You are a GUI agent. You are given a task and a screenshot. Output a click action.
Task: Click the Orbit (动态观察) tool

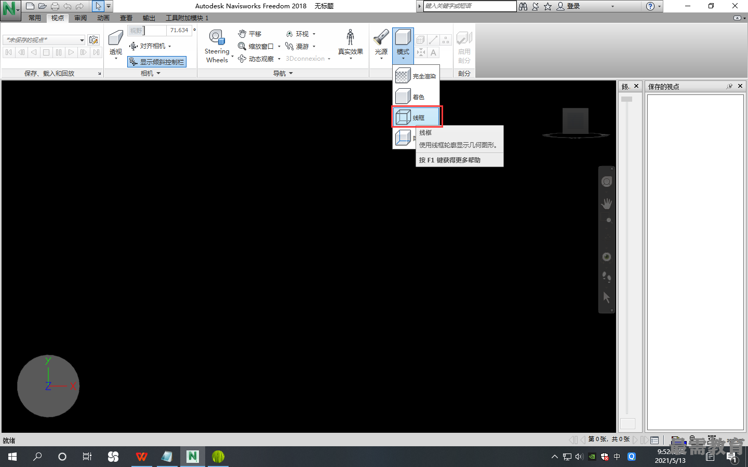[x=256, y=59]
